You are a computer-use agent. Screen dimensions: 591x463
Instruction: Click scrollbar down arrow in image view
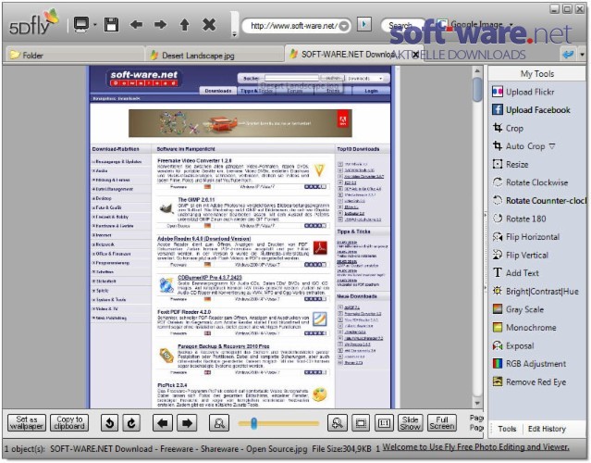[477, 403]
